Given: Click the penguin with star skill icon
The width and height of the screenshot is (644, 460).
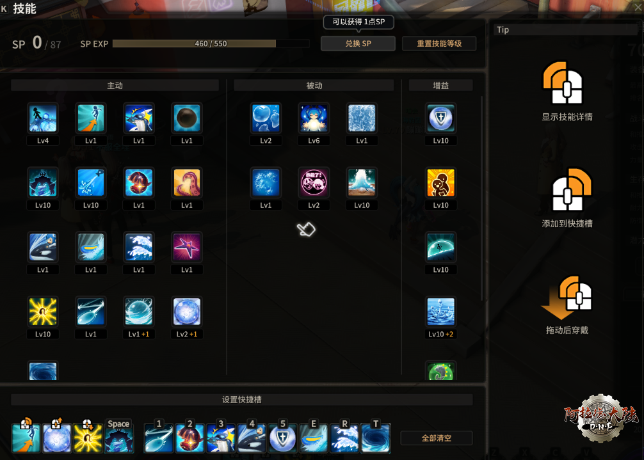Looking at the screenshot, I should (x=139, y=118).
